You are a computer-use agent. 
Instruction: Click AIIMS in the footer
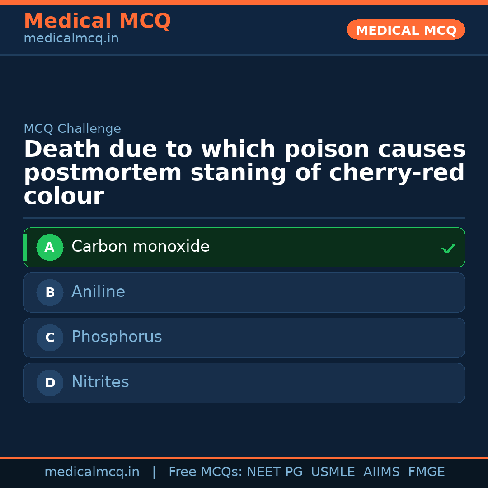pos(381,472)
